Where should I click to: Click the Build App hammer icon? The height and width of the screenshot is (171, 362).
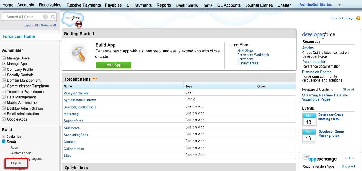tap(78, 54)
